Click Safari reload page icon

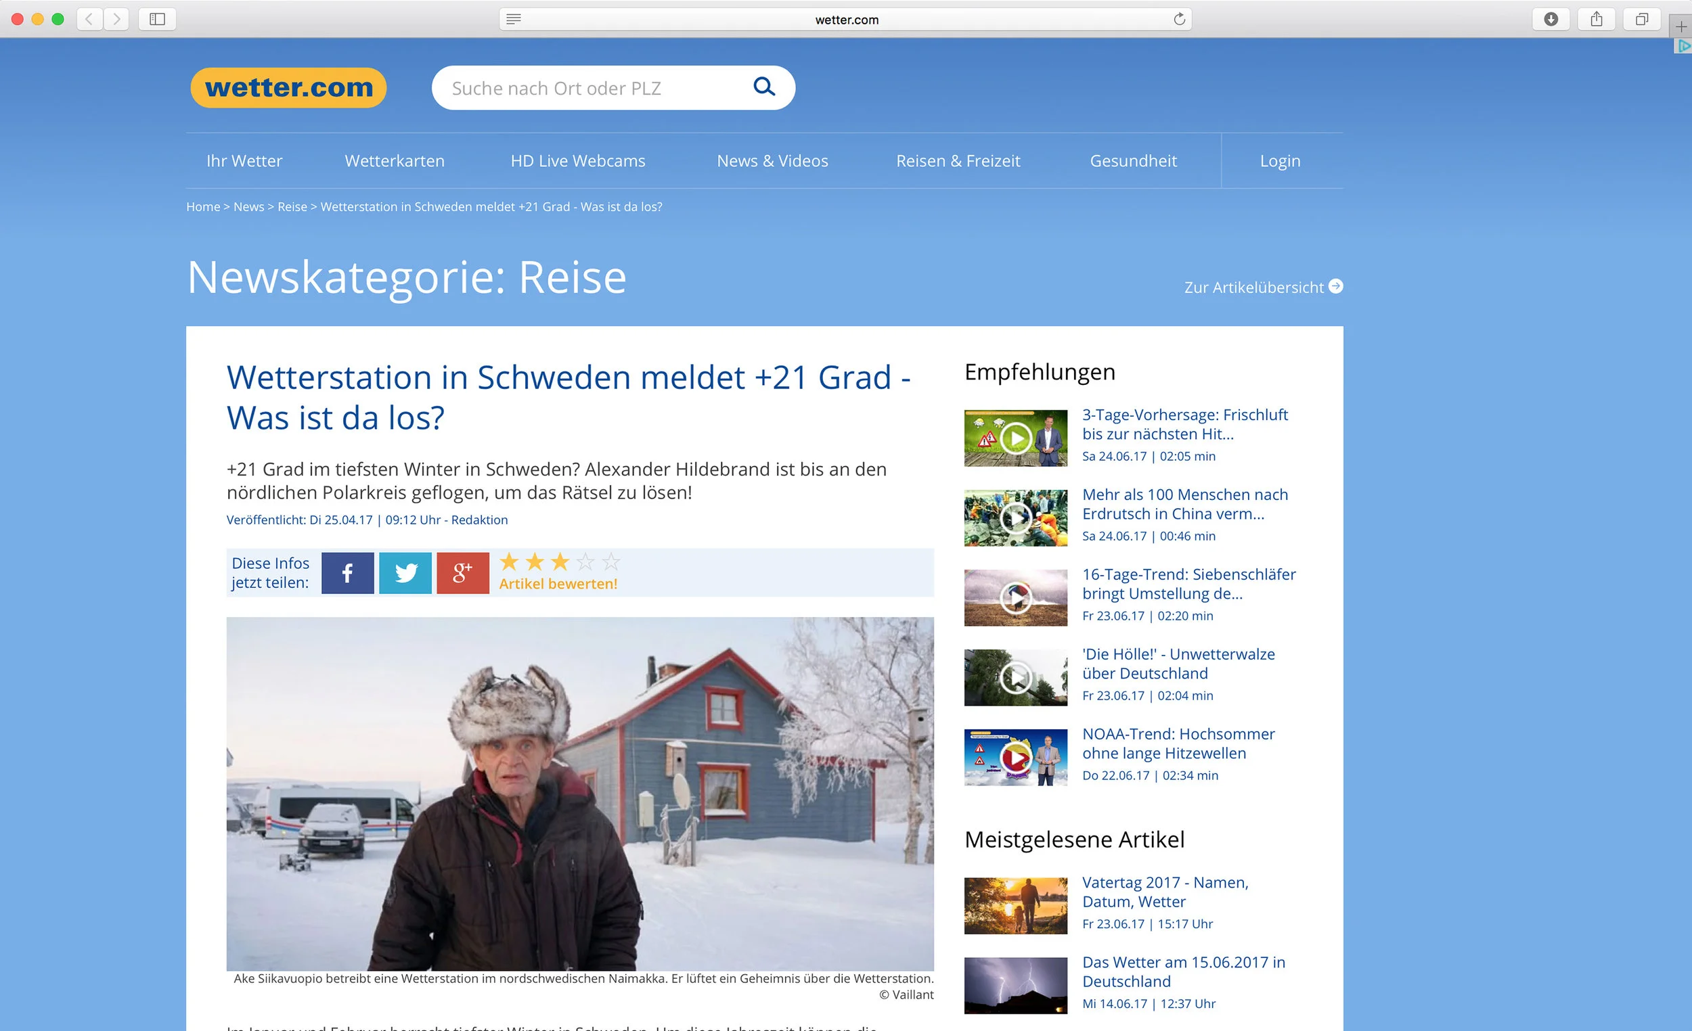click(x=1179, y=19)
